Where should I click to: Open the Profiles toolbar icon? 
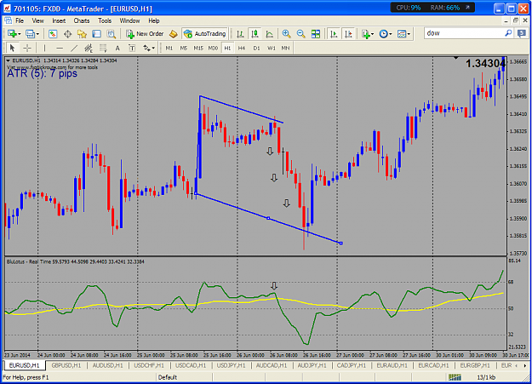[30, 33]
